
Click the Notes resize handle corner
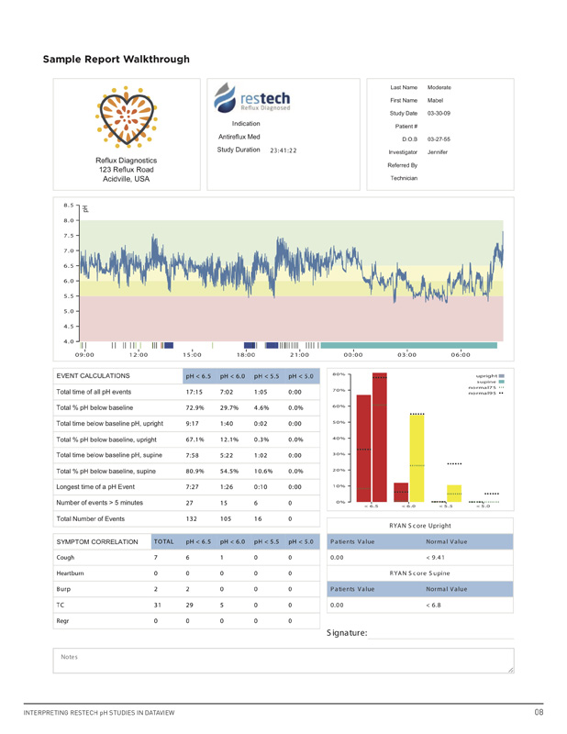[510, 670]
